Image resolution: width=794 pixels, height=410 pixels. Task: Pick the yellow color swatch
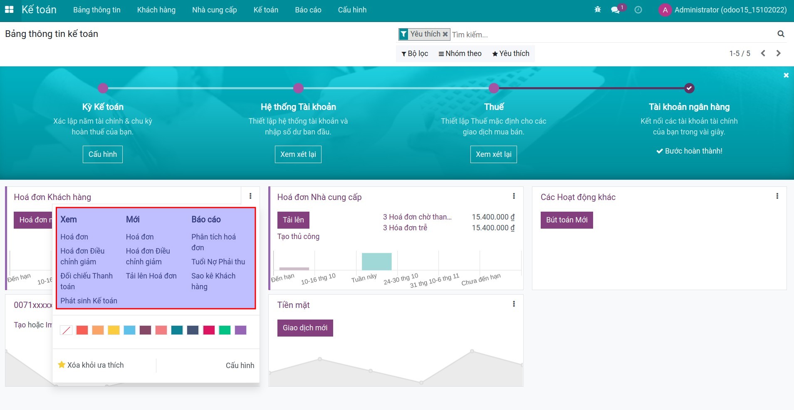(114, 330)
